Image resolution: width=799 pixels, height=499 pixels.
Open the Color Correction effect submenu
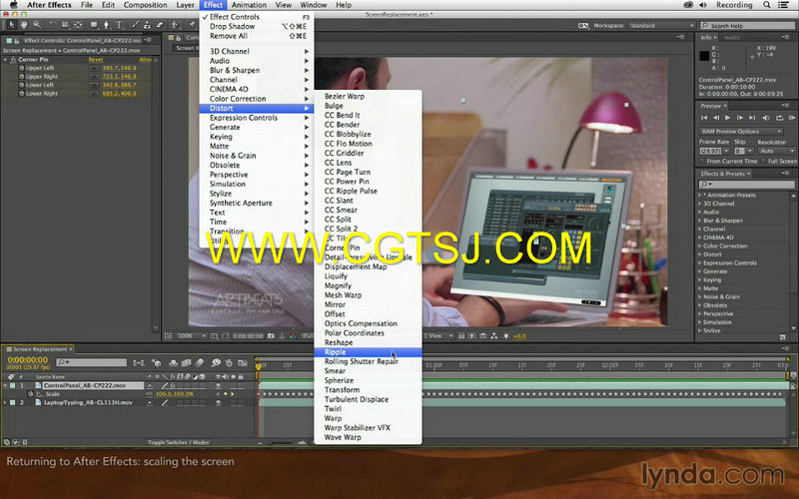[257, 99]
